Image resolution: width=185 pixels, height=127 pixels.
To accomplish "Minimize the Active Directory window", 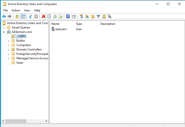I will click(x=157, y=4).
